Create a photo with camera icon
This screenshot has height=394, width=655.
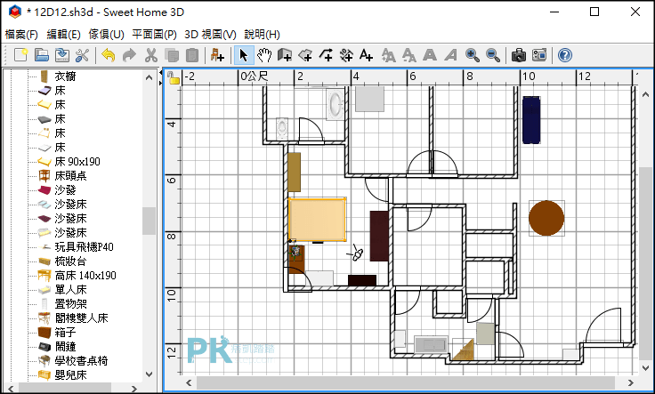click(519, 54)
